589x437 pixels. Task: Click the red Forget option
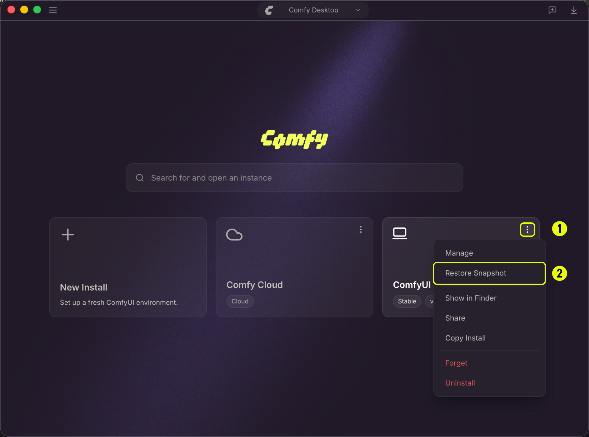click(x=490, y=363)
